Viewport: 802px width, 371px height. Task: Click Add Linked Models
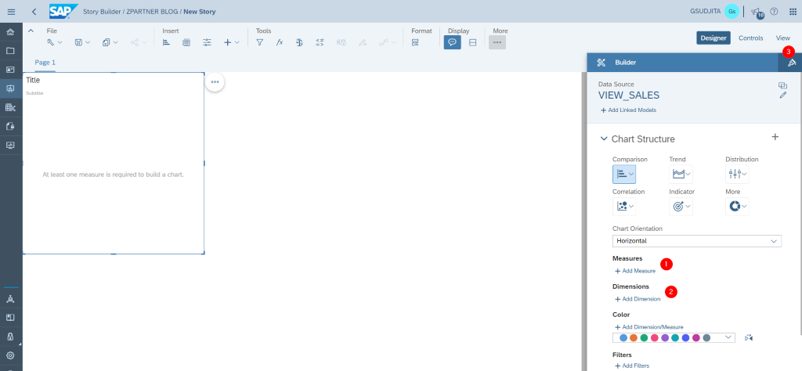(x=628, y=110)
